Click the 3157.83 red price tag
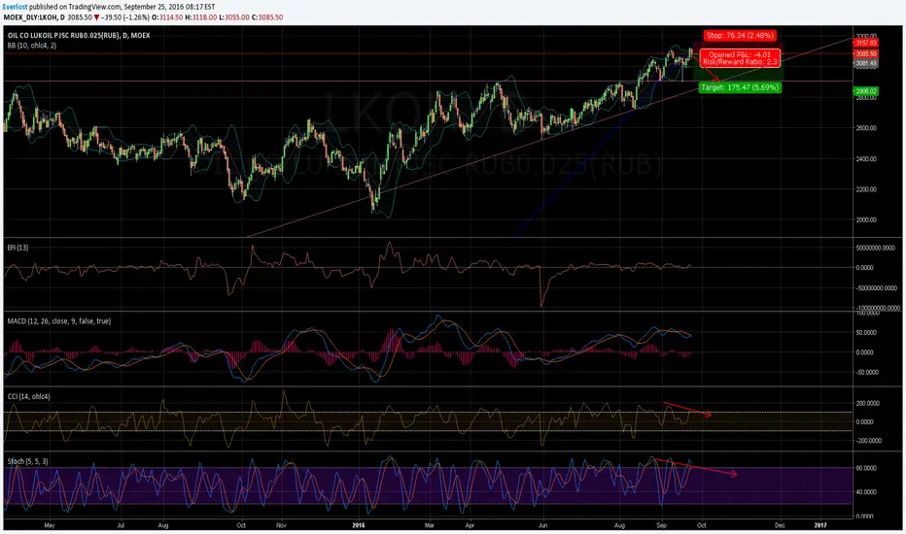The height and width of the screenshot is (534, 906). 865,44
